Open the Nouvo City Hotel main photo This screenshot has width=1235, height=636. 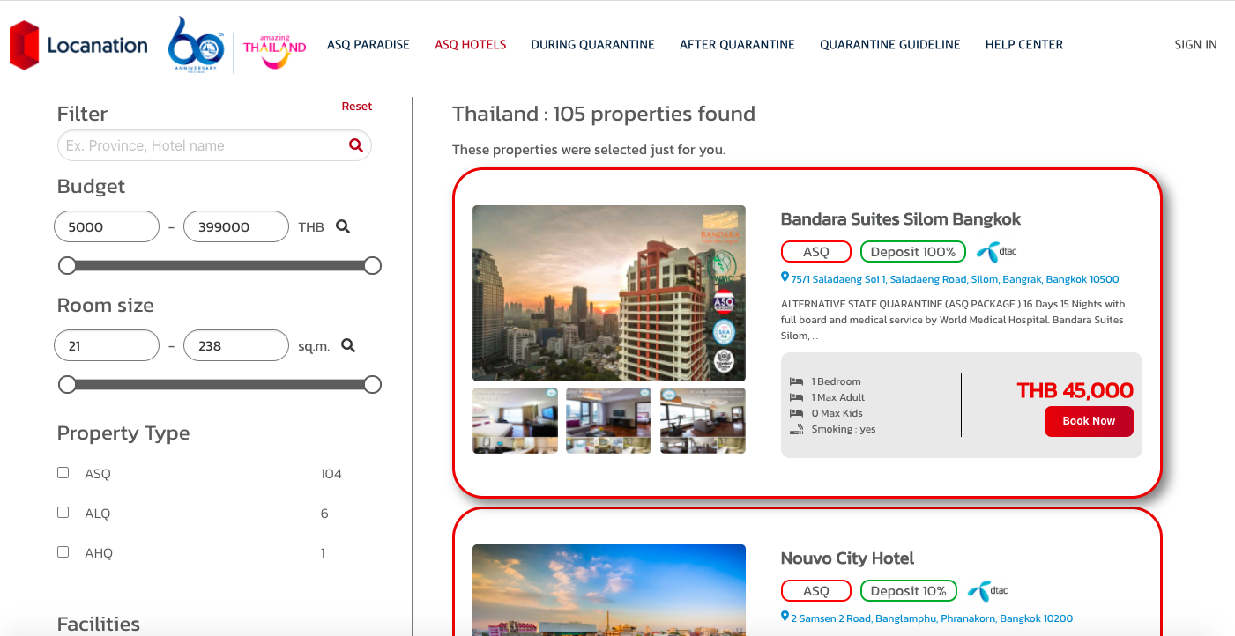click(x=609, y=589)
